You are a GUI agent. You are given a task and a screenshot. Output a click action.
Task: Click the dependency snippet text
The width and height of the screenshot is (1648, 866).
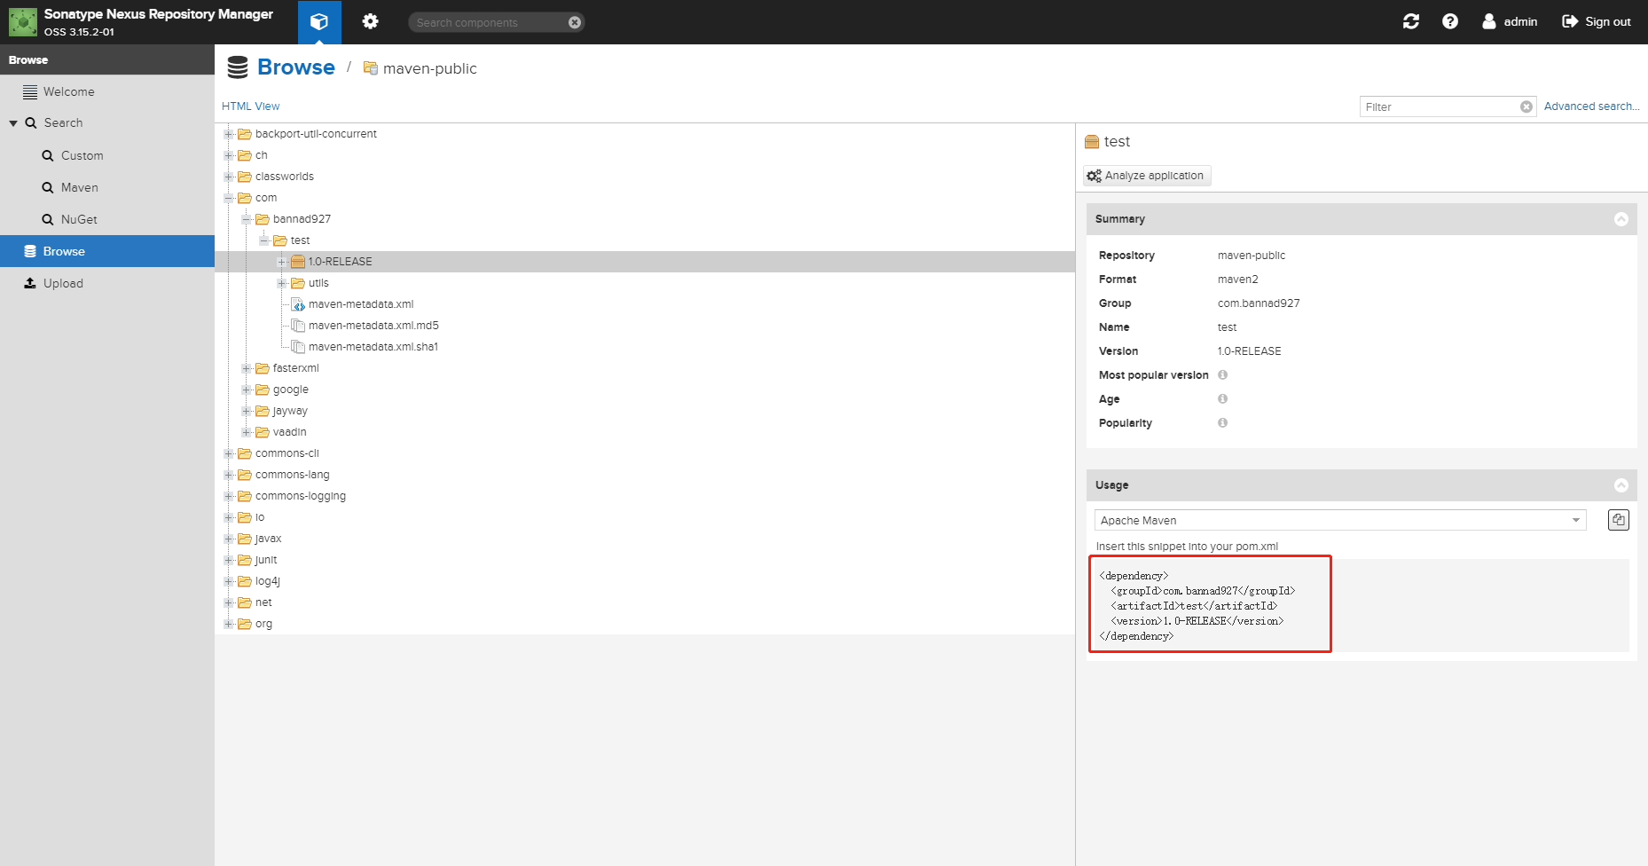(x=1197, y=606)
